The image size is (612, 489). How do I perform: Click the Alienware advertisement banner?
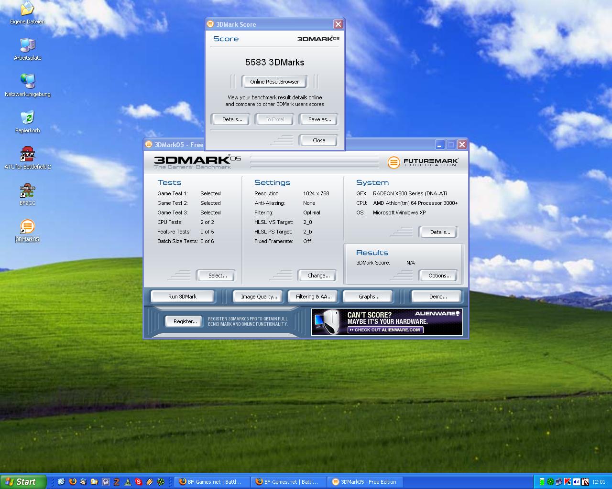[x=387, y=322]
